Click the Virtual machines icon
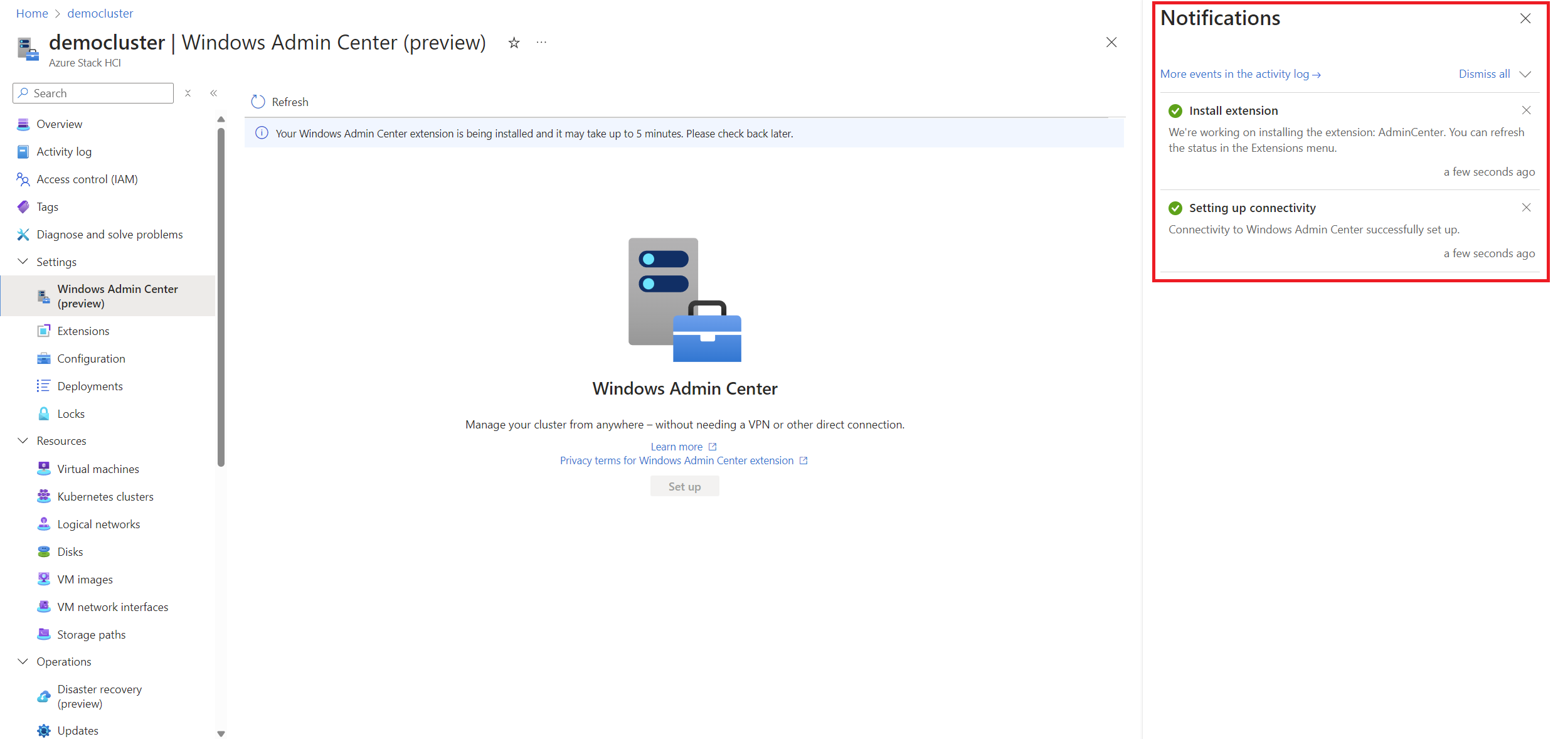The height and width of the screenshot is (739, 1553). coord(44,469)
